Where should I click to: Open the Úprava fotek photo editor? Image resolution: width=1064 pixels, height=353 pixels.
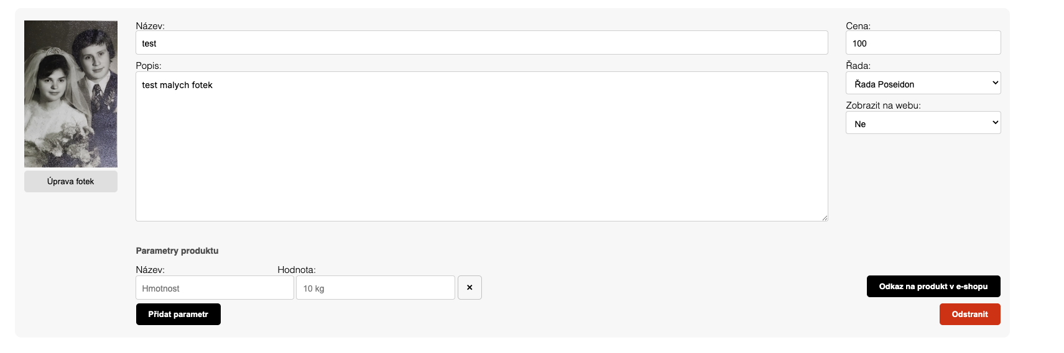(x=71, y=182)
